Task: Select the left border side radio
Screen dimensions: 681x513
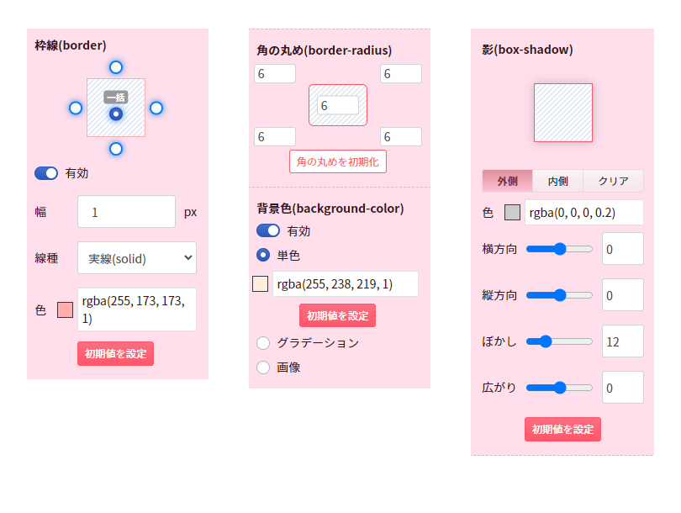Action: click(76, 108)
